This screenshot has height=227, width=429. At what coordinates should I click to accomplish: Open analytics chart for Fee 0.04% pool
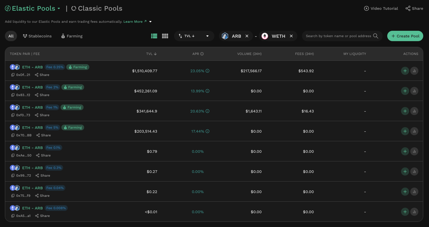[x=414, y=192]
